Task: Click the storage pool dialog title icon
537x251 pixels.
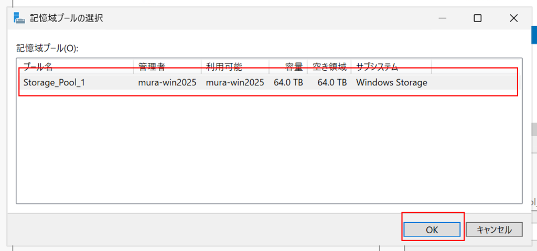Action: (x=19, y=18)
